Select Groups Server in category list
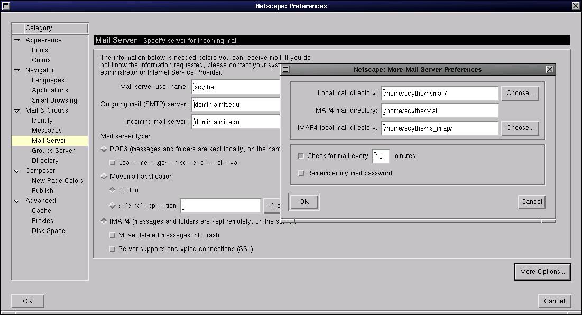This screenshot has height=315, width=582. pos(53,151)
